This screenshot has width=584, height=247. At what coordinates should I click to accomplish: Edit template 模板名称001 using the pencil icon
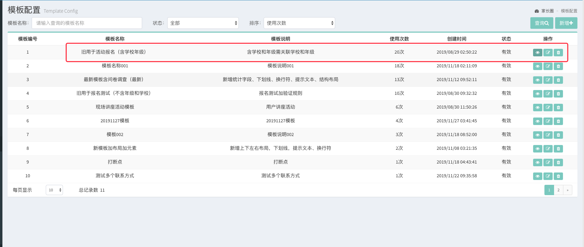548,66
